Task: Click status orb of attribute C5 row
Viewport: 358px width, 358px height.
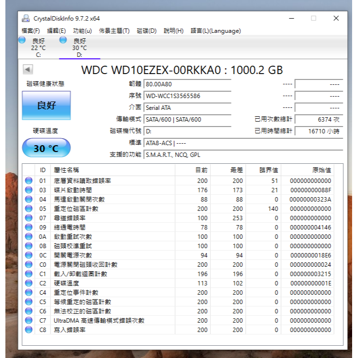Action: click(28, 302)
